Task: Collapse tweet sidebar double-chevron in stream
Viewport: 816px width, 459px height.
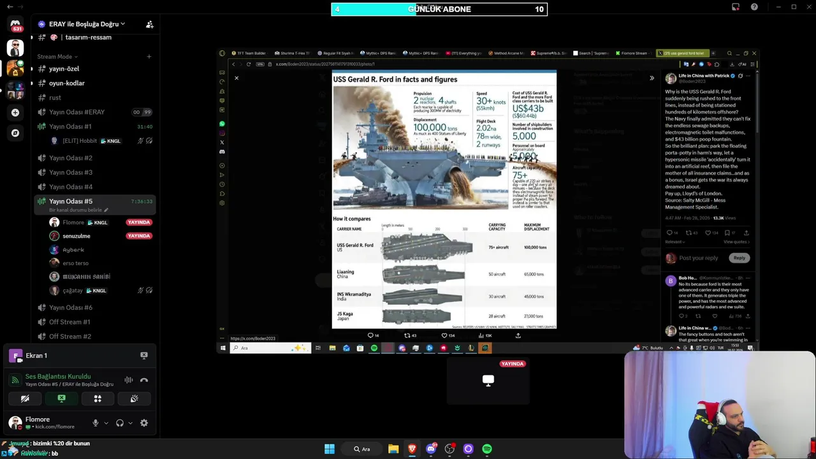Action: [x=652, y=78]
